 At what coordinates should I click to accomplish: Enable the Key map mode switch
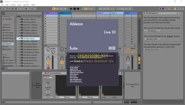coord(166,9)
